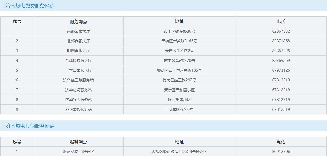Click the 服务网点 column header in bottom table
This screenshot has height=157, width=327.
[78, 142]
